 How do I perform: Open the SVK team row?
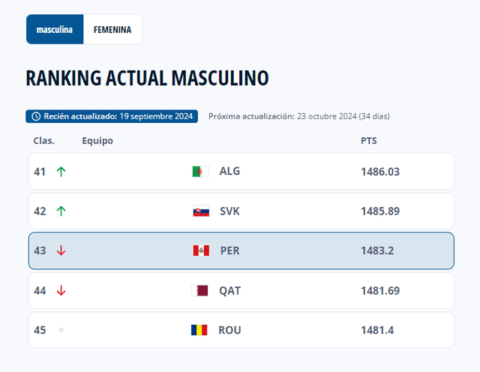tap(241, 211)
